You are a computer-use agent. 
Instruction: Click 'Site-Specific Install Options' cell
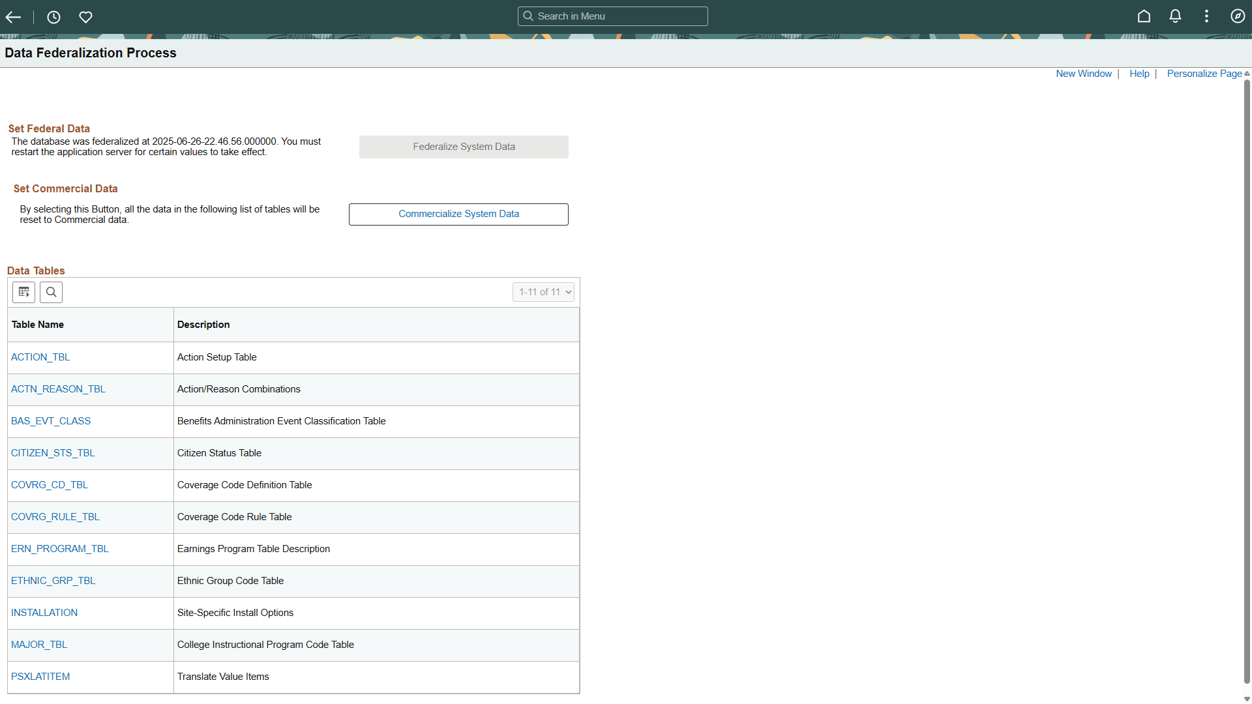click(376, 613)
